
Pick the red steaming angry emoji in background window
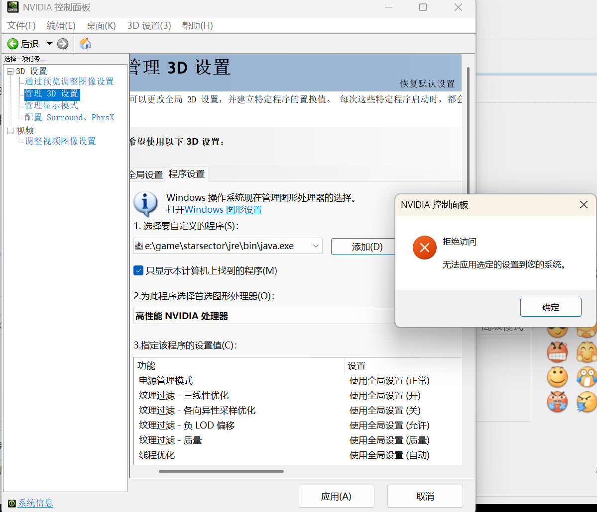[557, 402]
